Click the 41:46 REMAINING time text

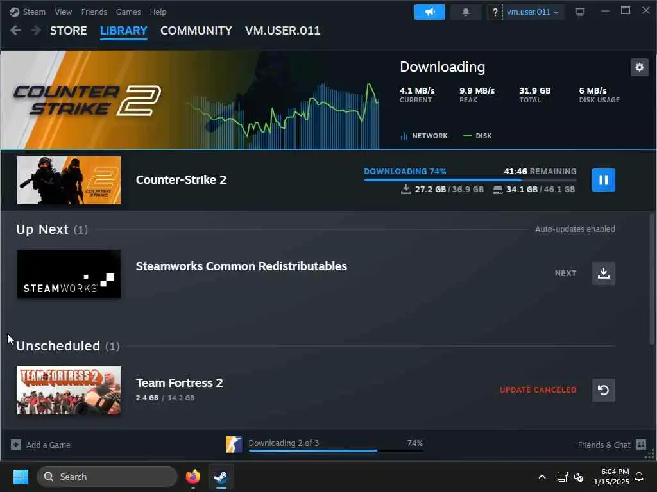540,171
